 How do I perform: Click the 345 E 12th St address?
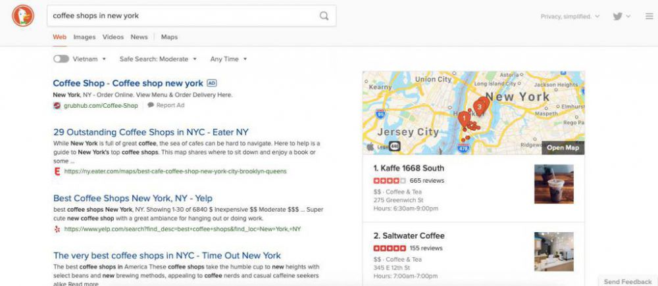392,268
